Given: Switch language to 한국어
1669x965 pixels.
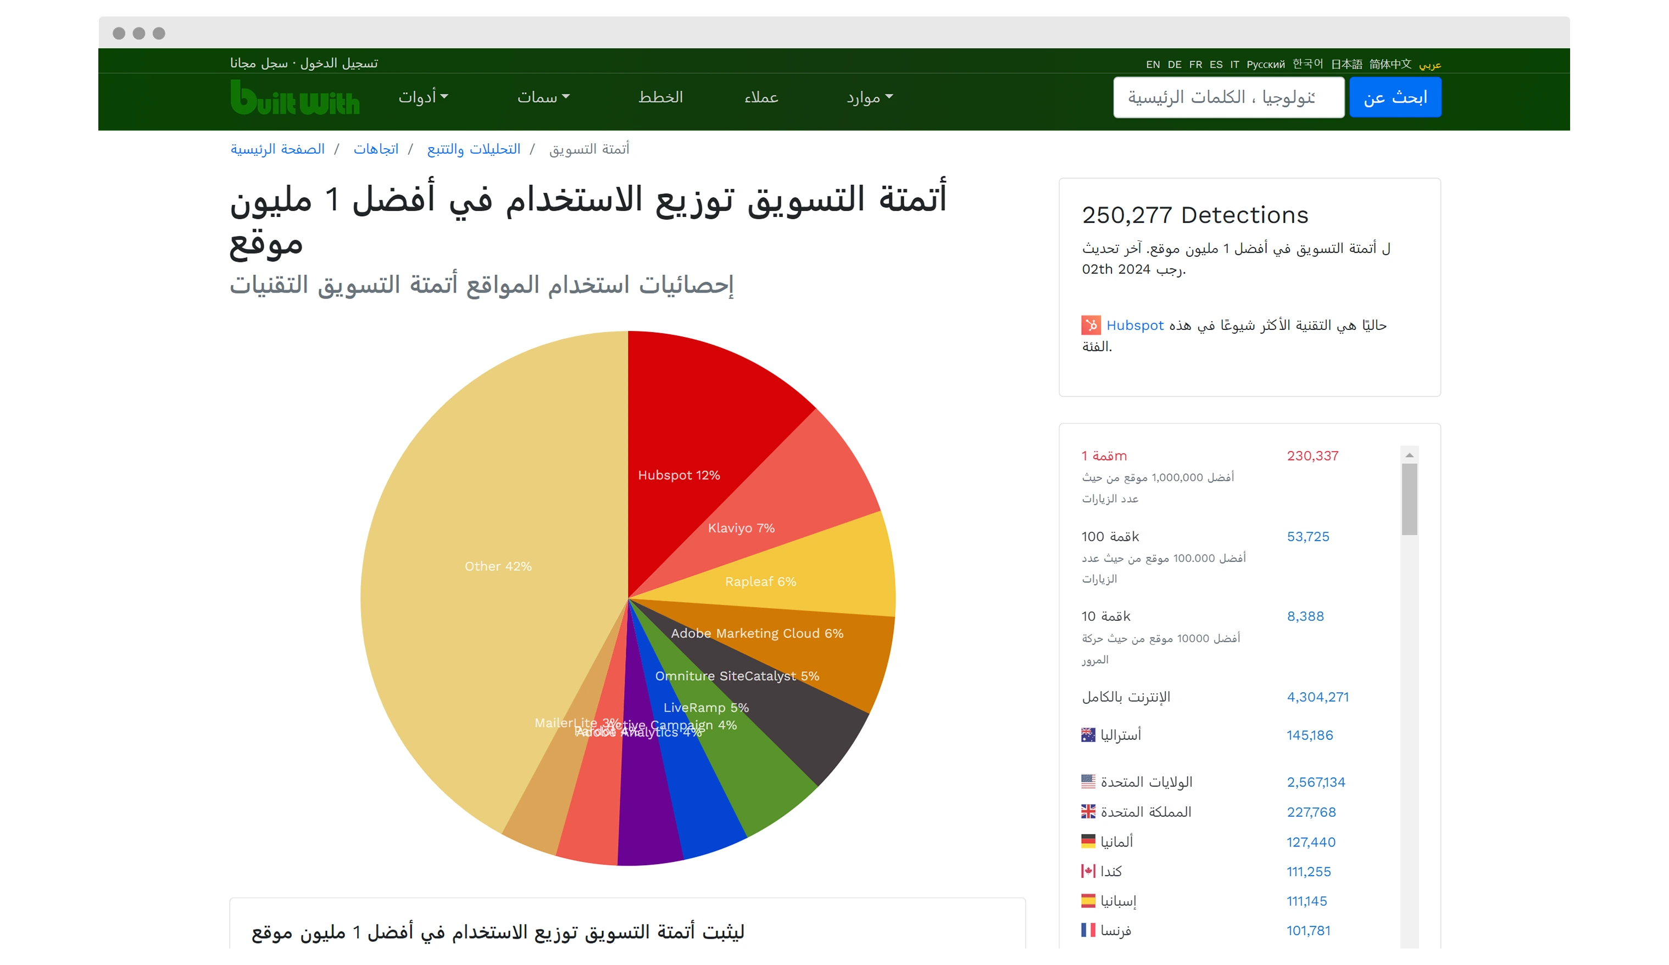Looking at the screenshot, I should 1308,64.
